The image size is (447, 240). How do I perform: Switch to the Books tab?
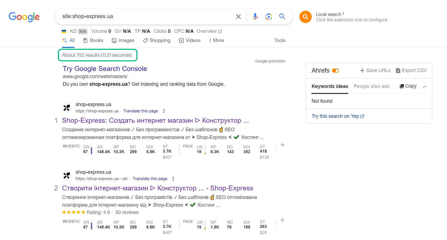coord(93,40)
